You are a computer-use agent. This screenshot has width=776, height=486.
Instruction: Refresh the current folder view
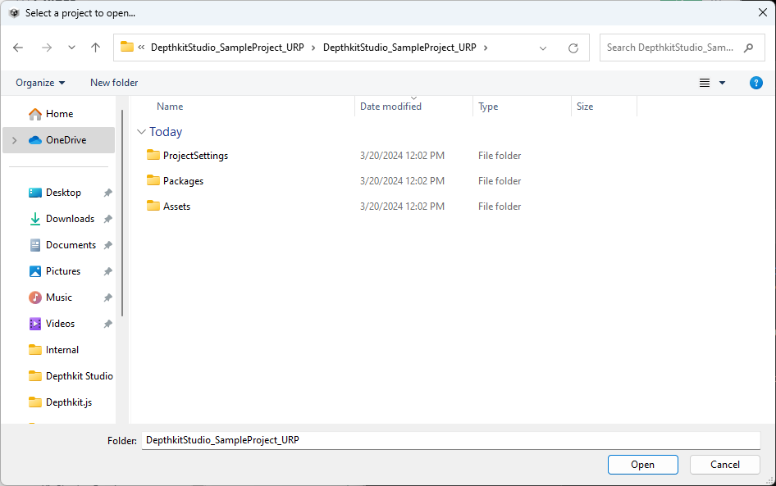[573, 48]
